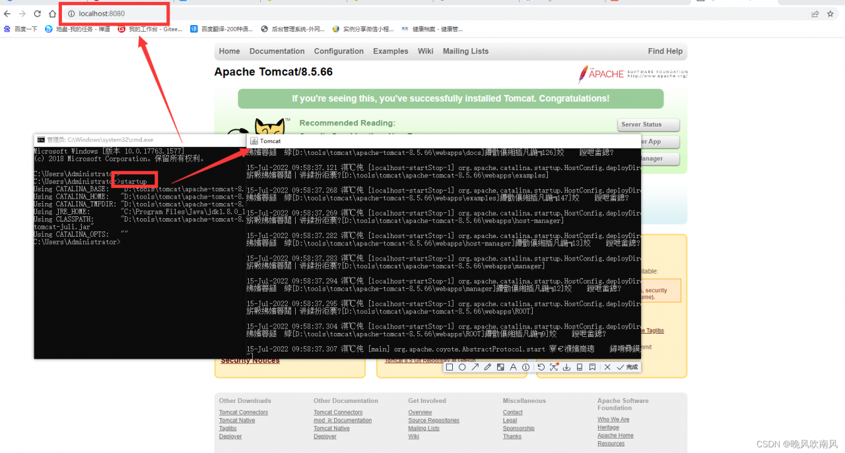The height and width of the screenshot is (453, 845).
Task: Undo the last annotation
Action: [x=541, y=367]
